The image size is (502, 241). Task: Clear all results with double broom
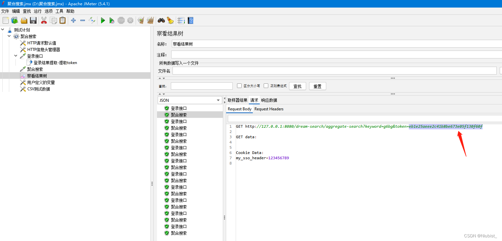point(150,20)
